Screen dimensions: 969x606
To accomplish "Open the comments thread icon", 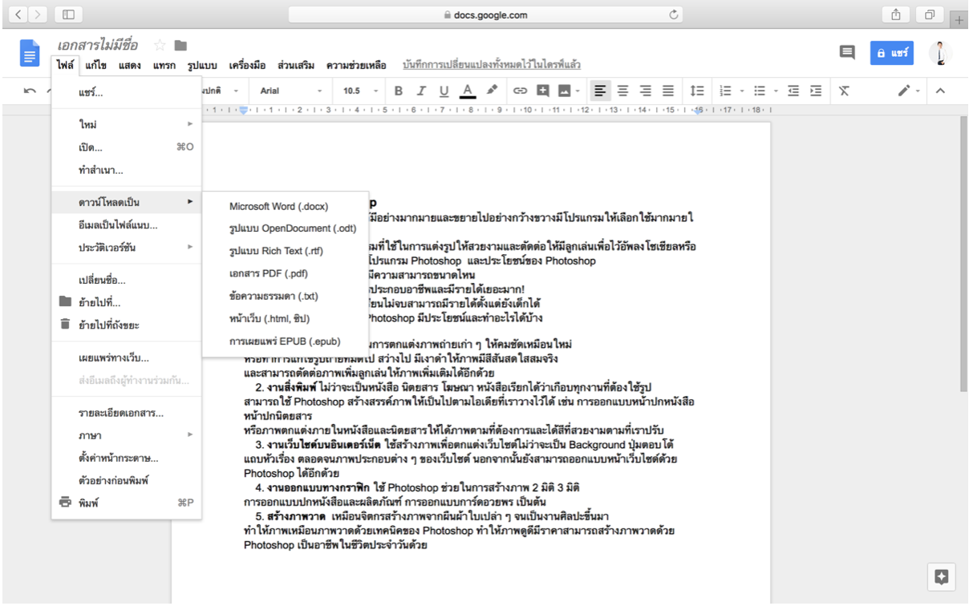I will pyautogui.click(x=847, y=53).
